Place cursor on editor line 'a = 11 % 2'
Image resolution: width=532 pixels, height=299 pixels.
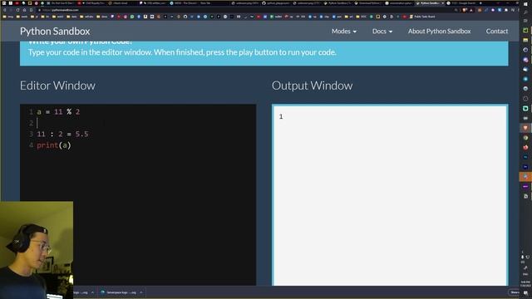tap(58, 112)
